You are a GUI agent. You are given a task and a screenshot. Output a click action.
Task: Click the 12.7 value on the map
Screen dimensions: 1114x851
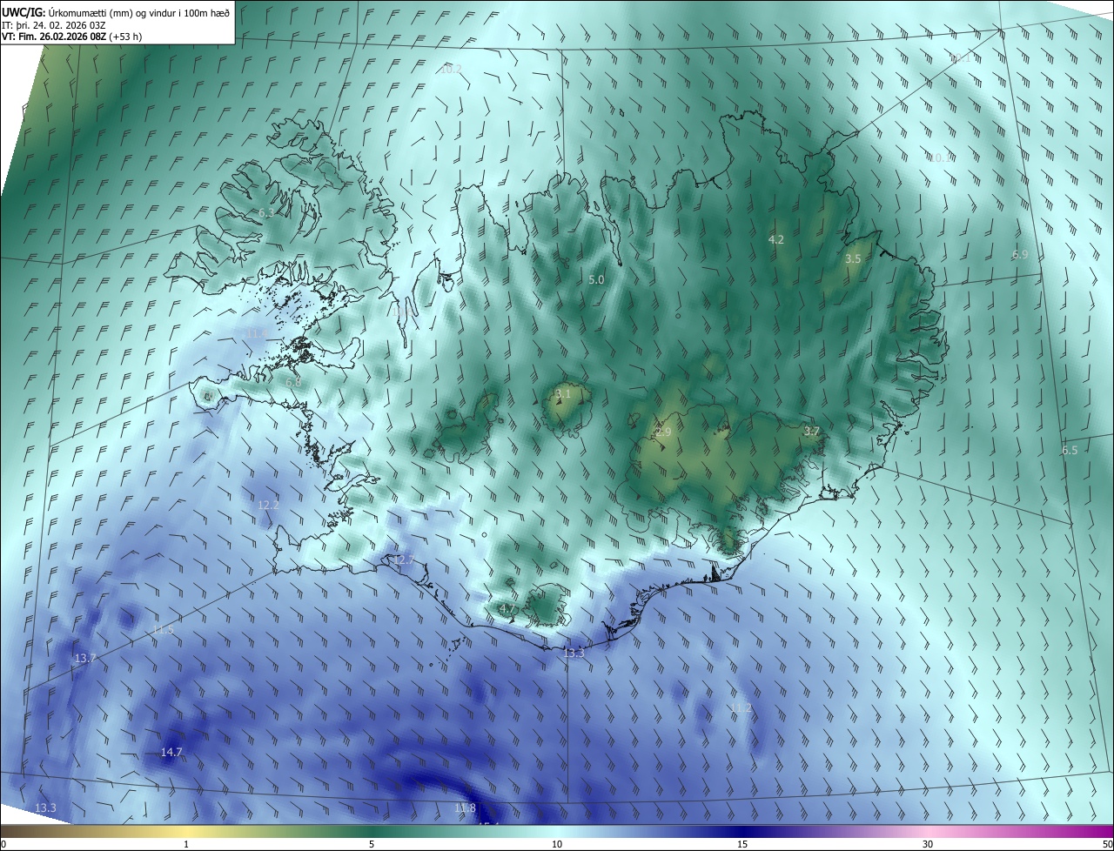(x=404, y=560)
